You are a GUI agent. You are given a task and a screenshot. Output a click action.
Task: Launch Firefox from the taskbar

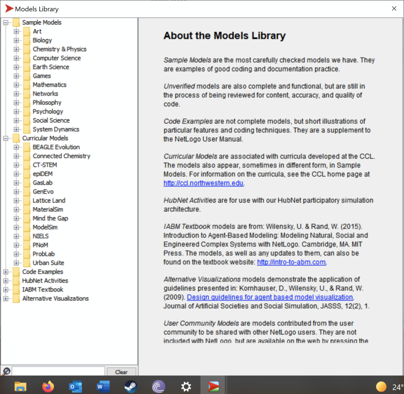pos(48,386)
